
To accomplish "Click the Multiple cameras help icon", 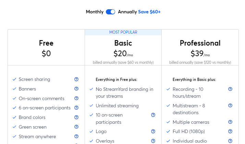I will 230,122.
